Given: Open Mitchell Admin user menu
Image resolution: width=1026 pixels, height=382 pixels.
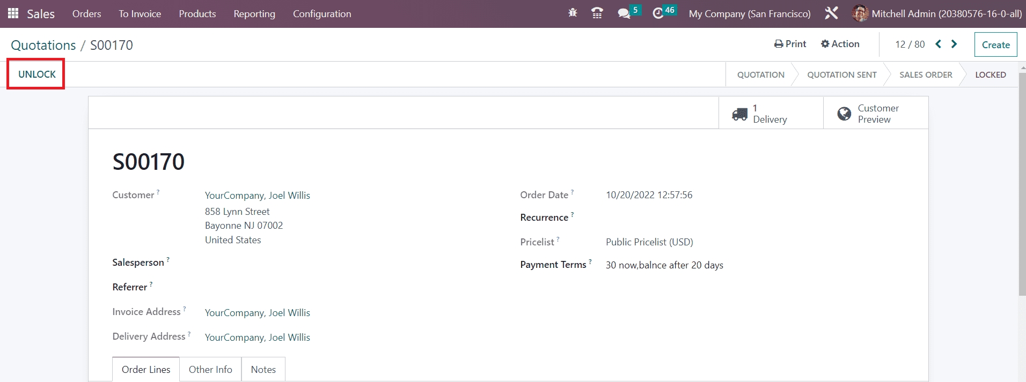Looking at the screenshot, I should pyautogui.click(x=936, y=13).
